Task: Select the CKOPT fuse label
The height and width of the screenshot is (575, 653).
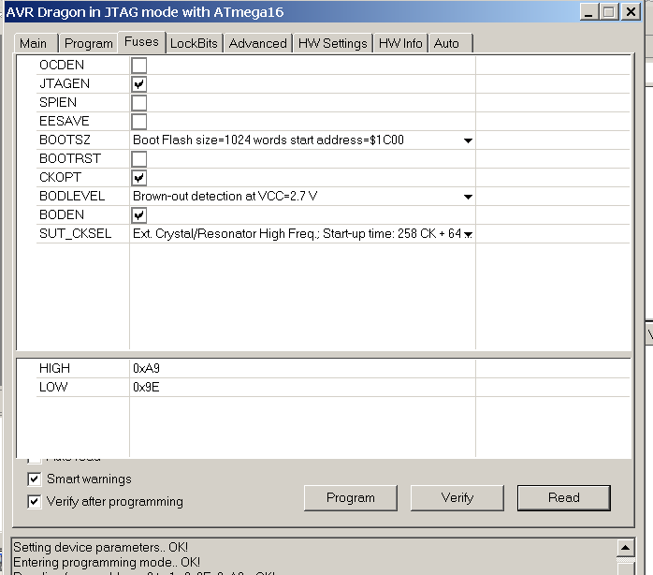Action: click(x=60, y=178)
